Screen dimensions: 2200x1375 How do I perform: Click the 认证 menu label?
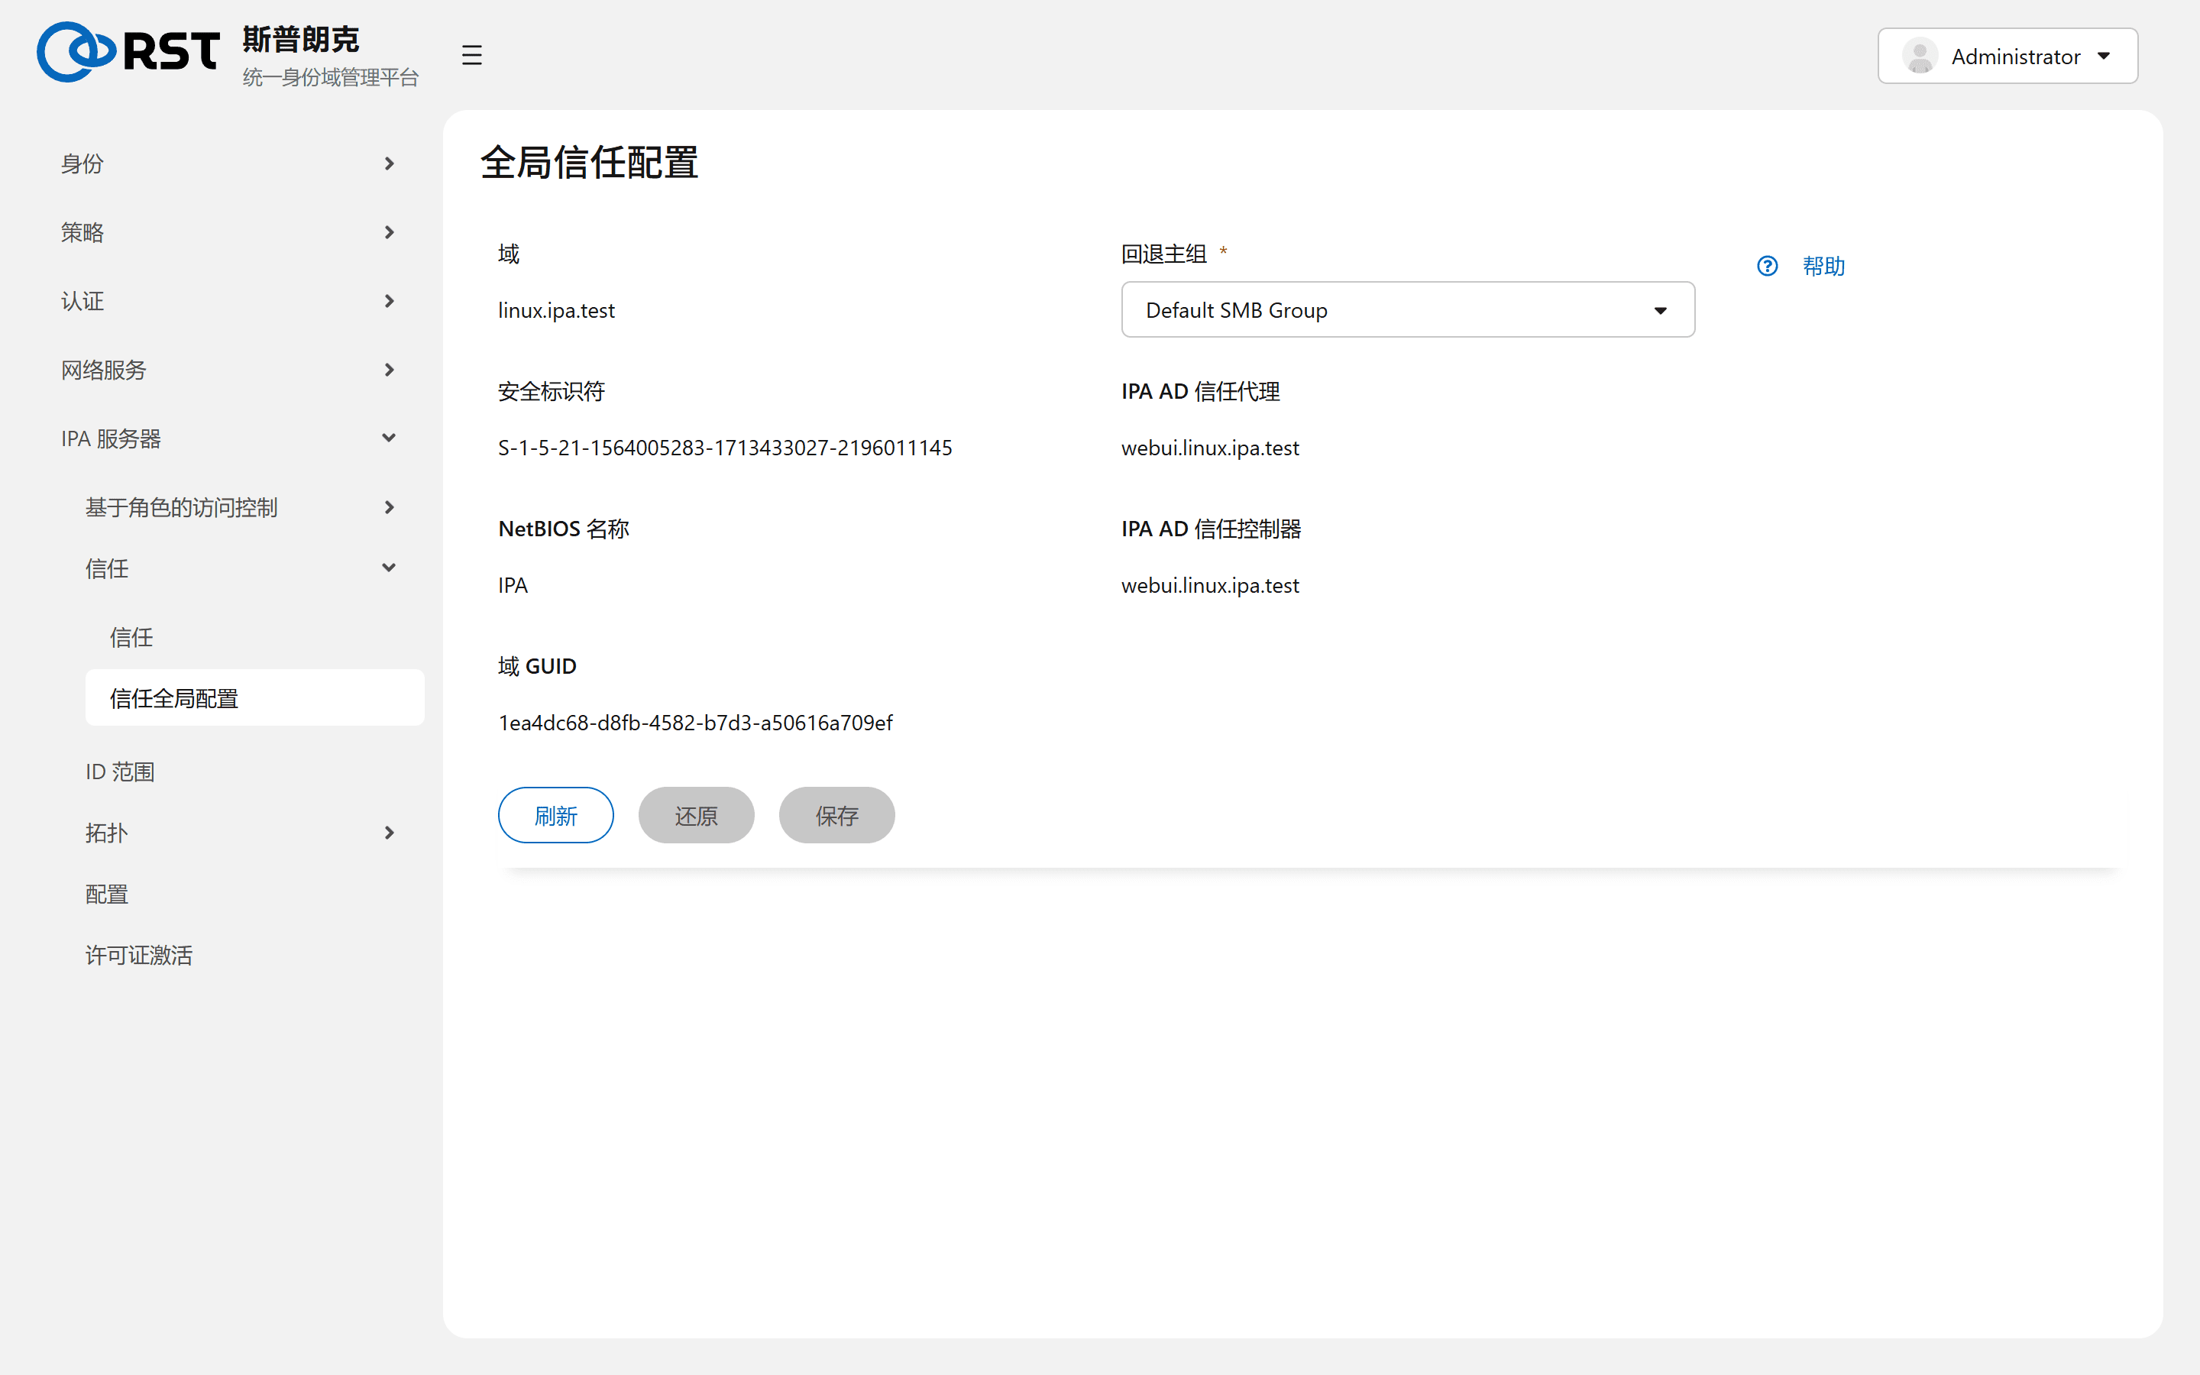pos(82,301)
